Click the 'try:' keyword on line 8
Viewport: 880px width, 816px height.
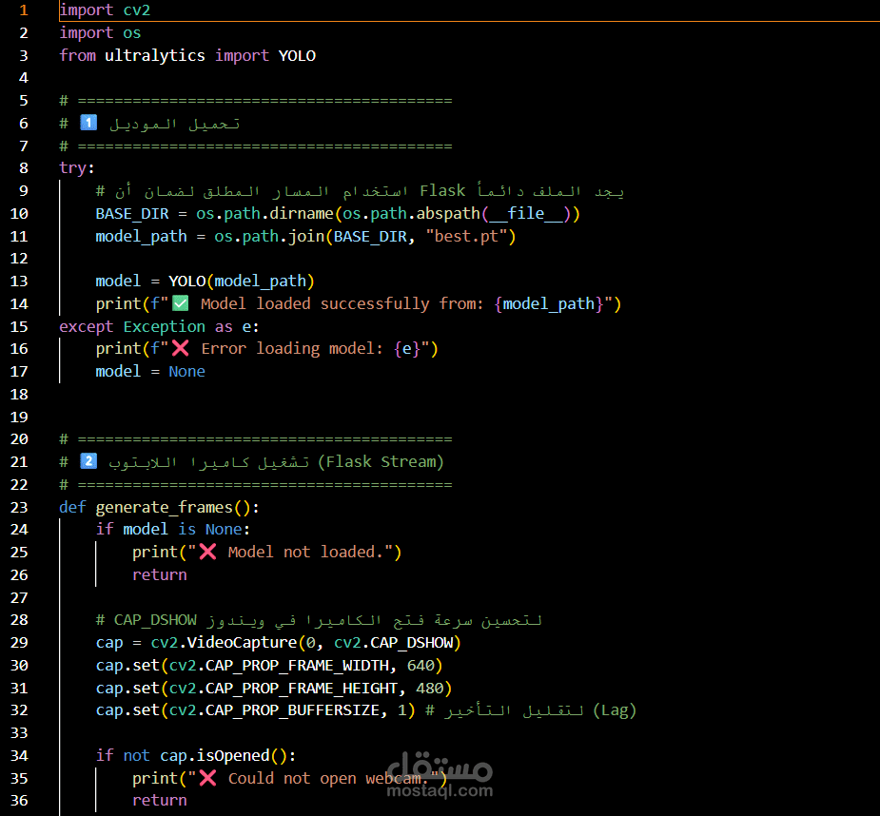(x=77, y=168)
